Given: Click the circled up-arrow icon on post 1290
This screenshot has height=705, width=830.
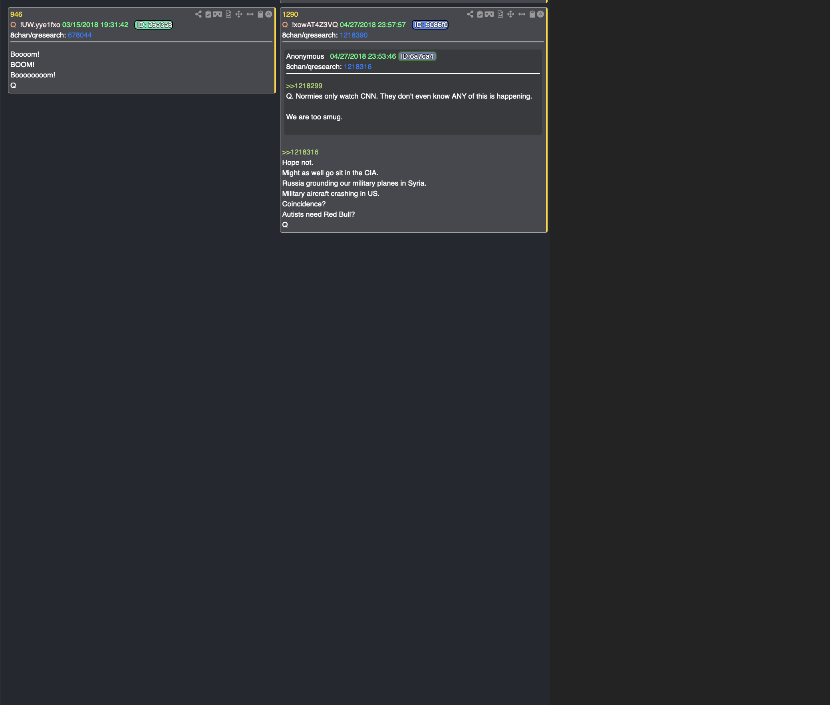Looking at the screenshot, I should (540, 14).
